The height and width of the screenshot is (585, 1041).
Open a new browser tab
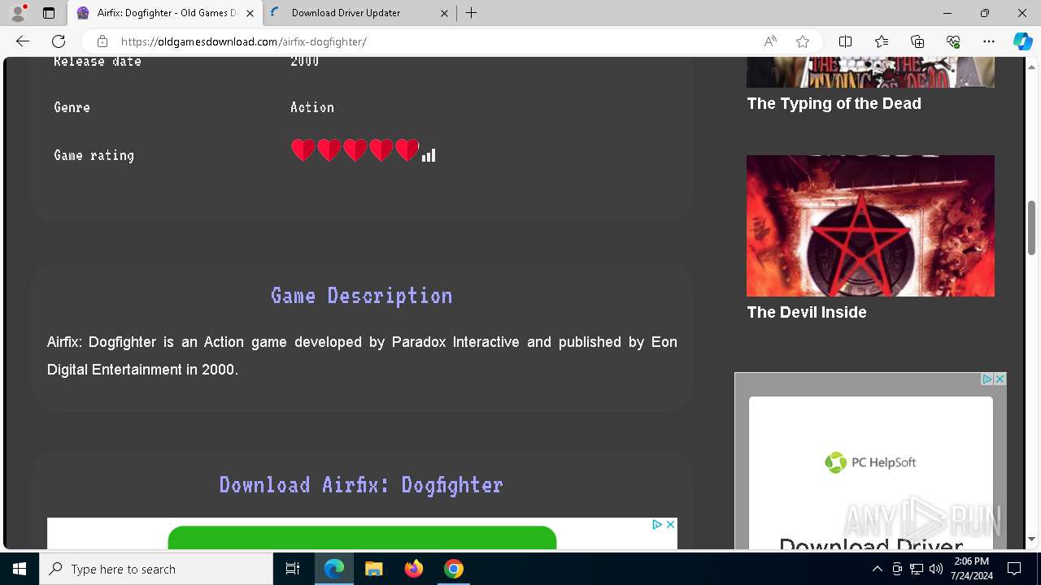click(472, 13)
